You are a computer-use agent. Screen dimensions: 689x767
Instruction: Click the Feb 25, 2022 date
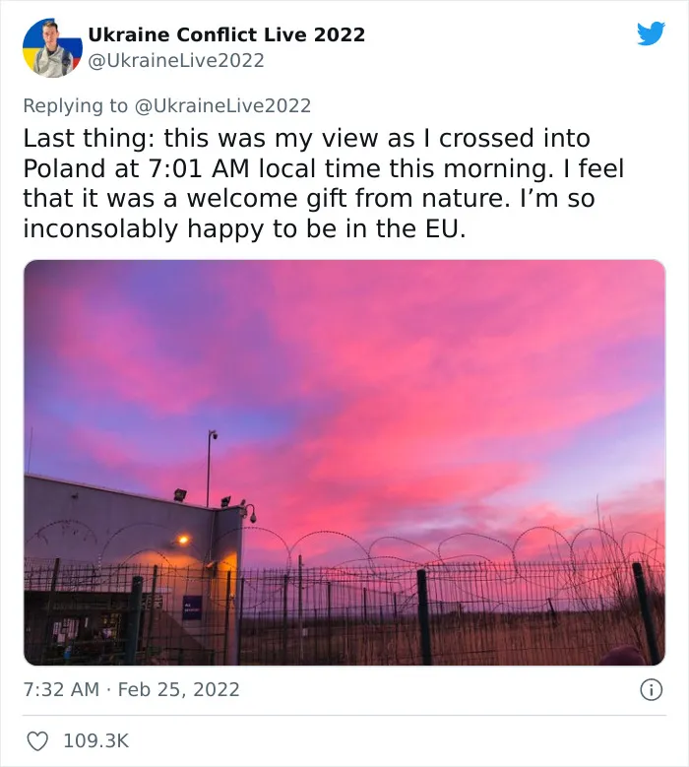(178, 690)
